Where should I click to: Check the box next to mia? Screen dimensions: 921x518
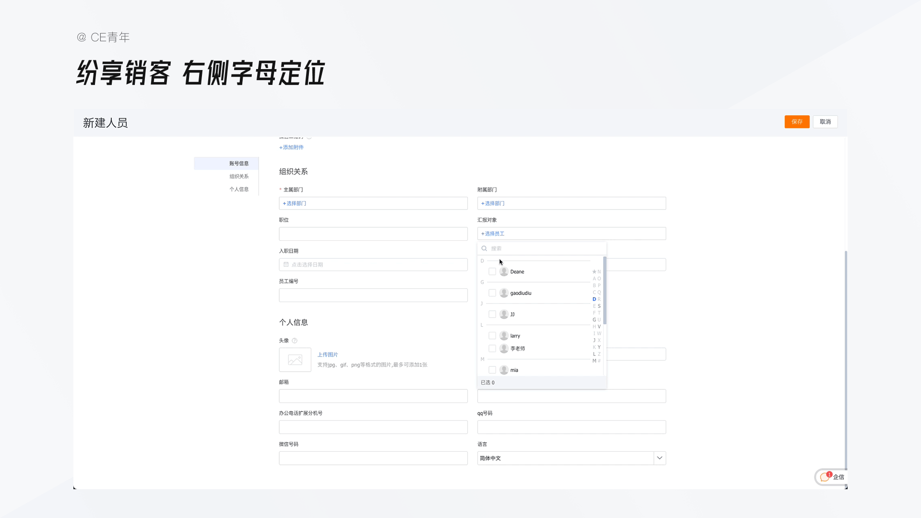click(492, 370)
